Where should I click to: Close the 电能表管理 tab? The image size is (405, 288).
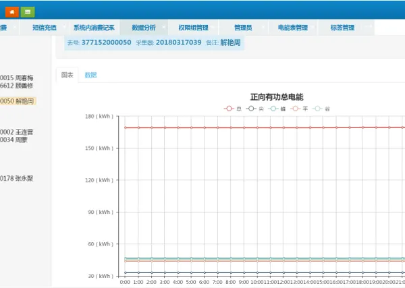tap(313, 26)
